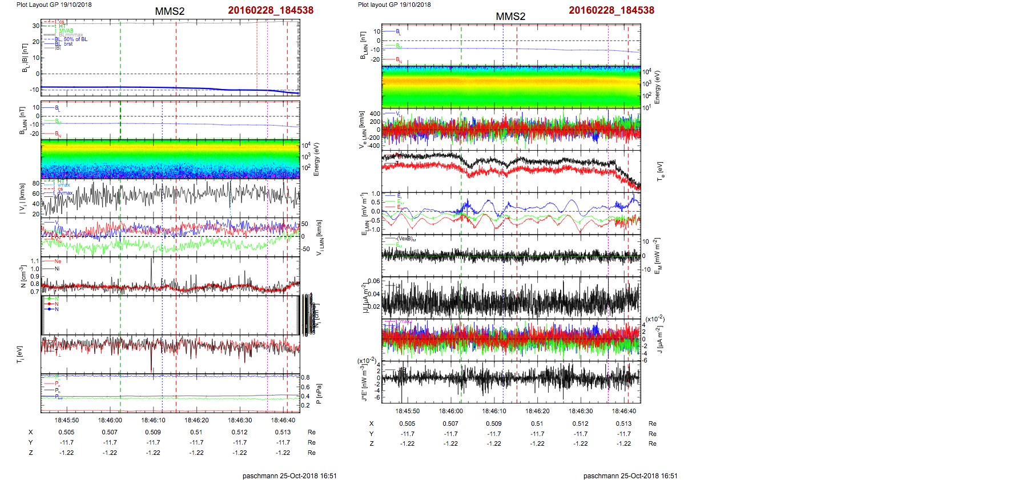Click the red 20160228_184538 label on right plot
The width and height of the screenshot is (1030, 480).
coord(611,10)
